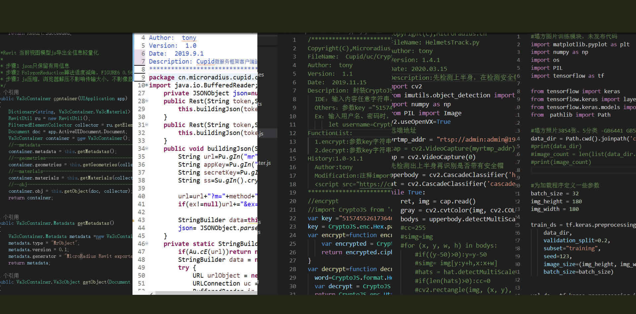636x314 pixels.
Task: Click 'Date: 2019.11.15' in the JS header
Action: [337, 82]
